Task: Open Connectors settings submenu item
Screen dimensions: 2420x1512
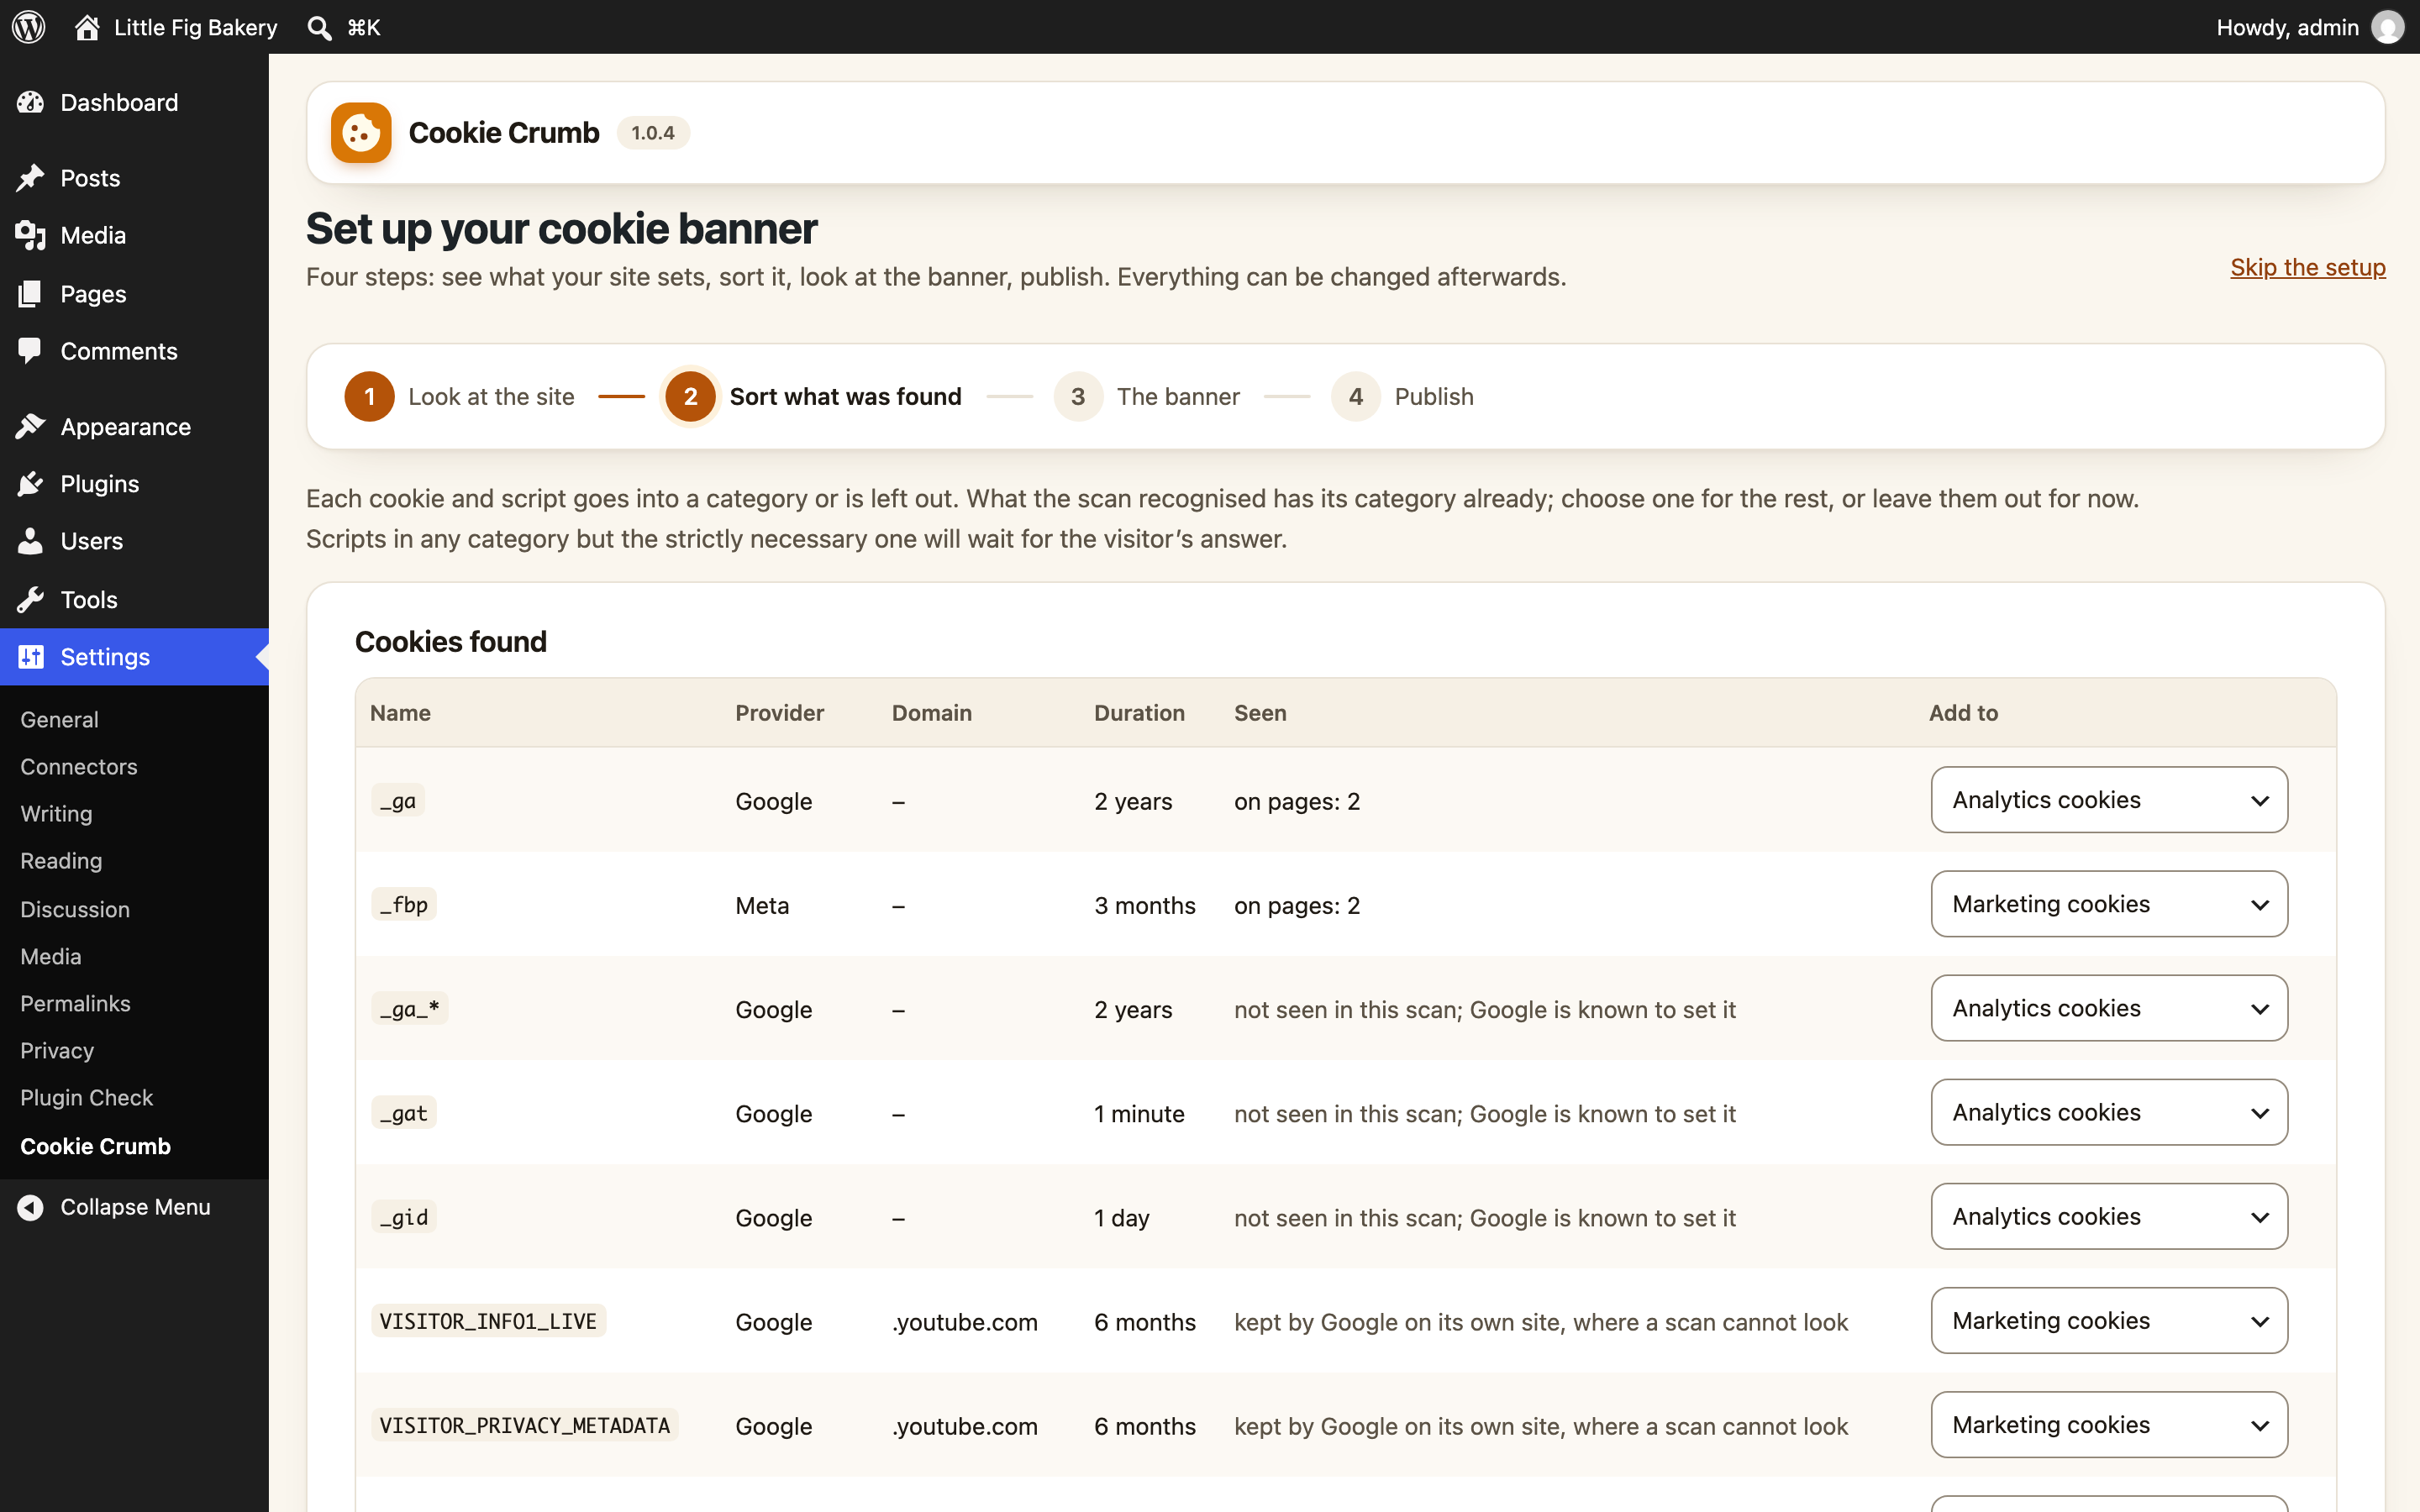Action: 79,767
